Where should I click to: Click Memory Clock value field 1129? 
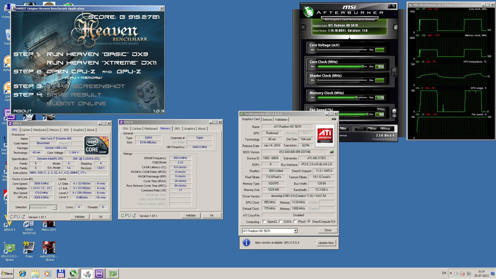[x=380, y=98]
